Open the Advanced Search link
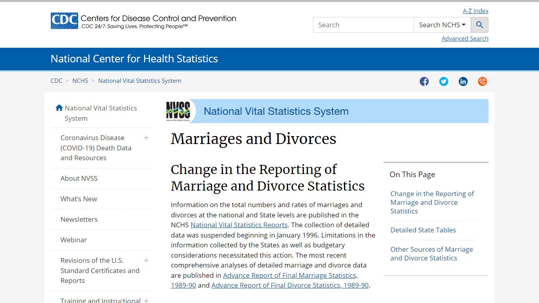Screen dimensions: 539x303 coord(465,39)
